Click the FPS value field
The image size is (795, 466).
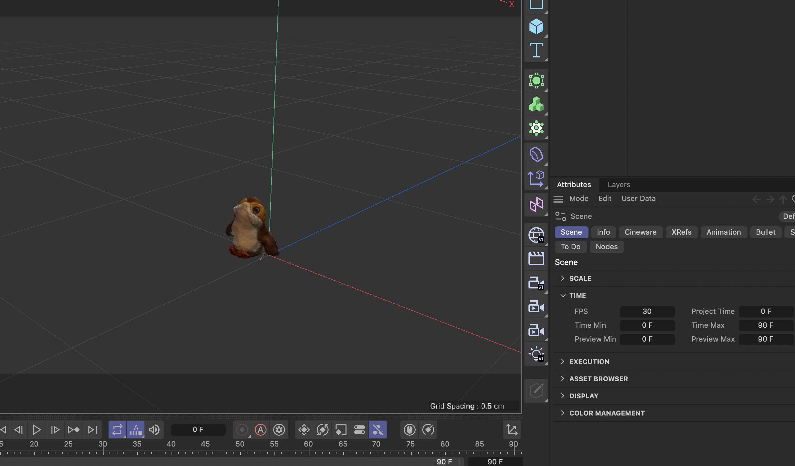tap(647, 311)
